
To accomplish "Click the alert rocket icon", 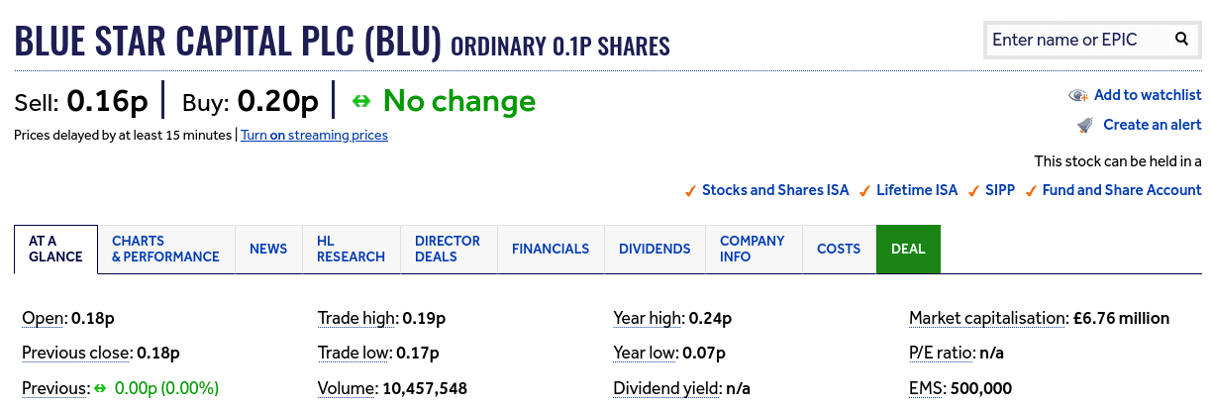I will 1085,125.
